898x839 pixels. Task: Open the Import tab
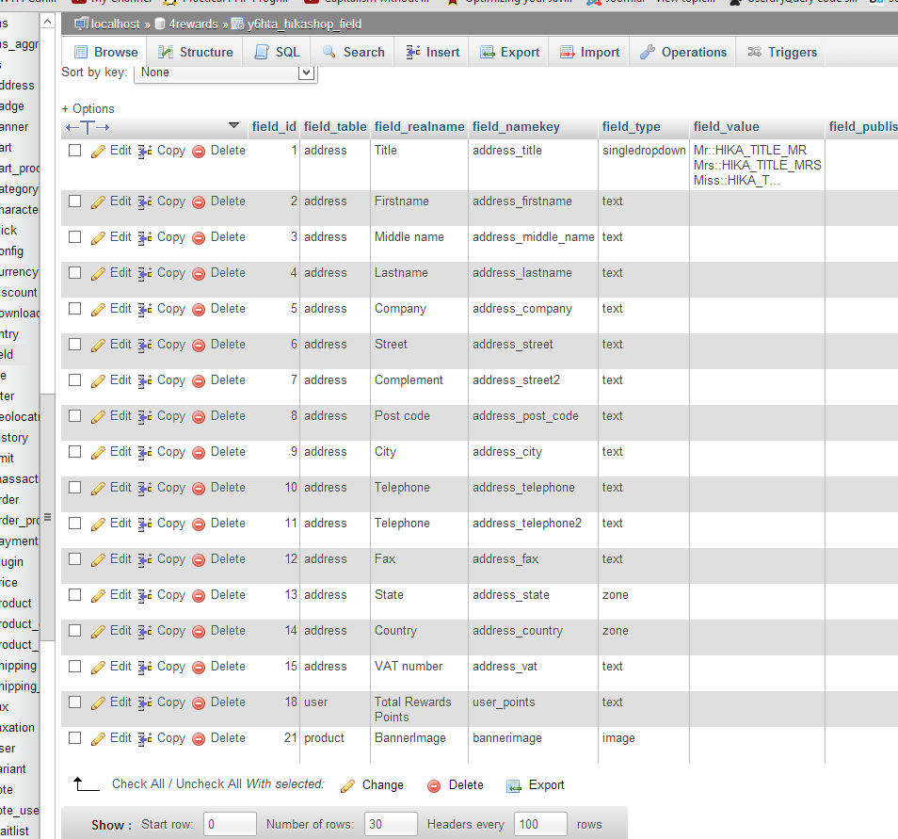point(589,52)
